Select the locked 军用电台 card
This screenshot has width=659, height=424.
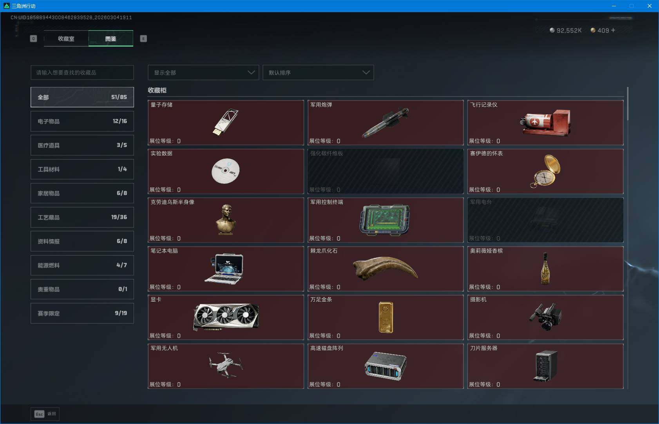545,220
